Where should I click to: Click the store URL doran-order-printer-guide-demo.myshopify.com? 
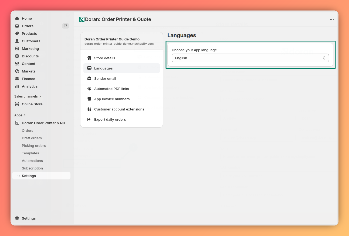[x=119, y=44]
